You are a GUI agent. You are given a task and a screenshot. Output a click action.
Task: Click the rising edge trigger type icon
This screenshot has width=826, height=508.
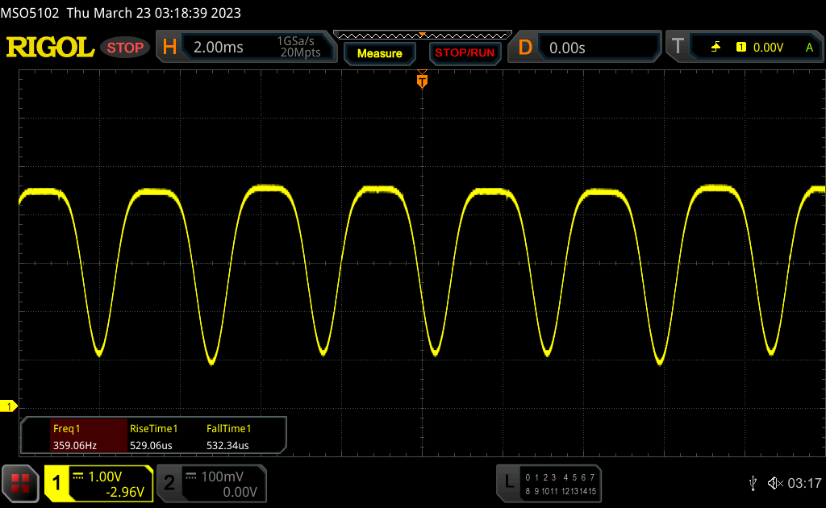pyautogui.click(x=715, y=48)
